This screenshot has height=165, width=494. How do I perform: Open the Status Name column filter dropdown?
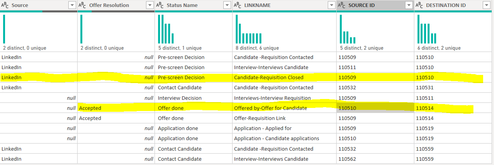(227, 5)
